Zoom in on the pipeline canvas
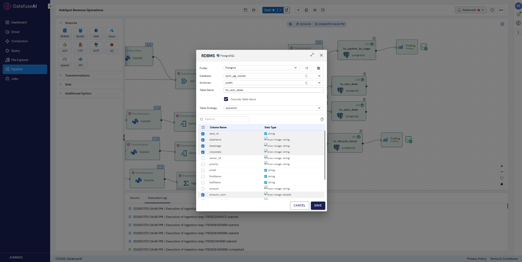 click(x=502, y=166)
